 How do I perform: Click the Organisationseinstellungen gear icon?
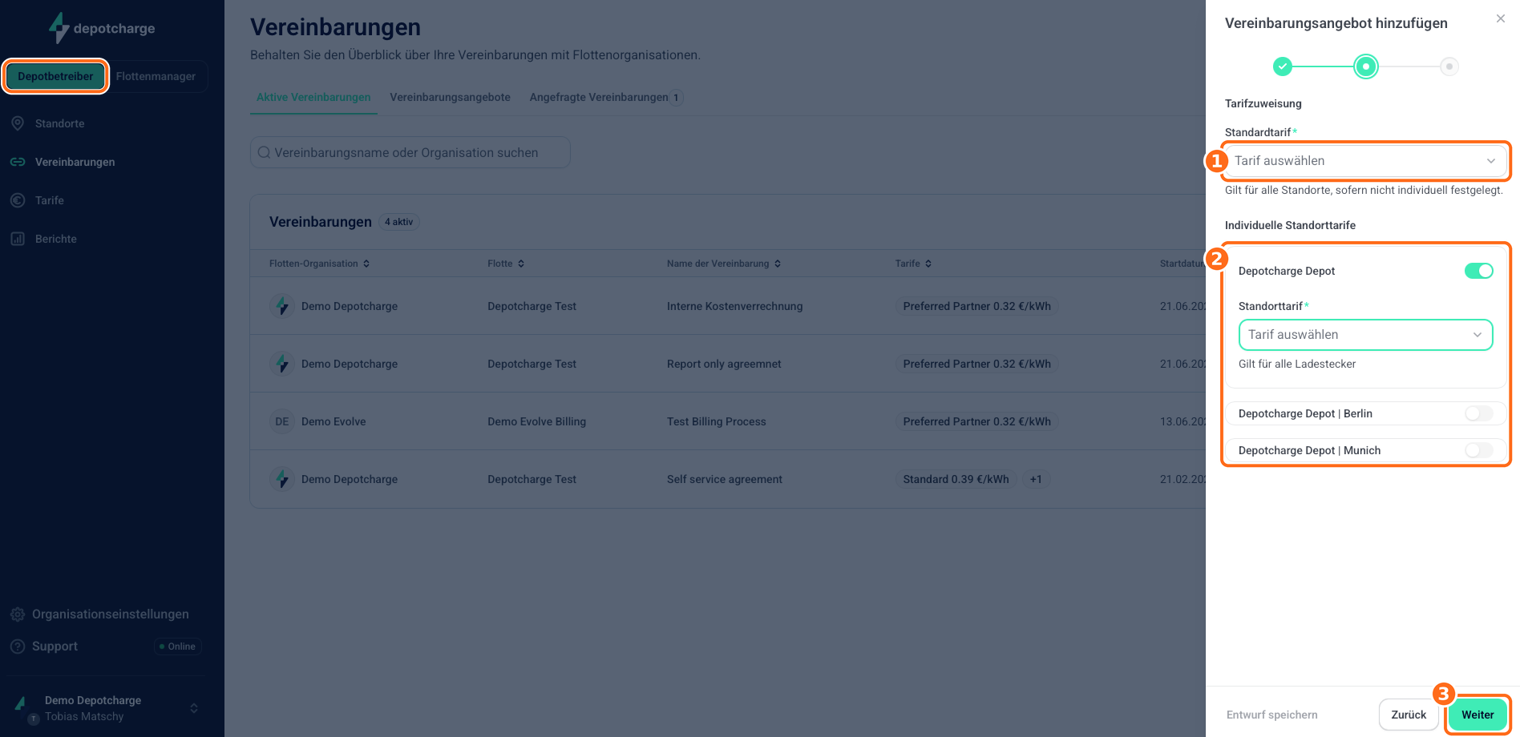tap(18, 614)
